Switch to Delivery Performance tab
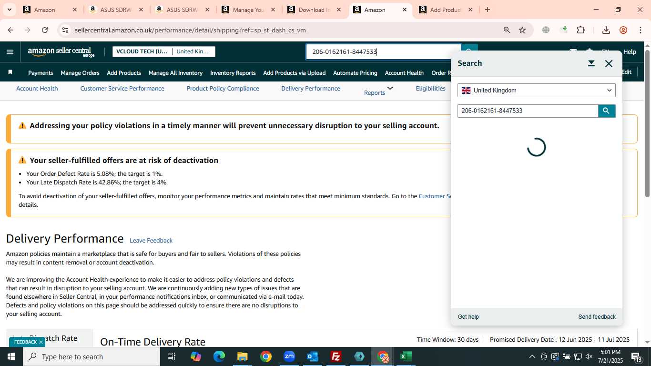Image resolution: width=651 pixels, height=366 pixels. [311, 88]
